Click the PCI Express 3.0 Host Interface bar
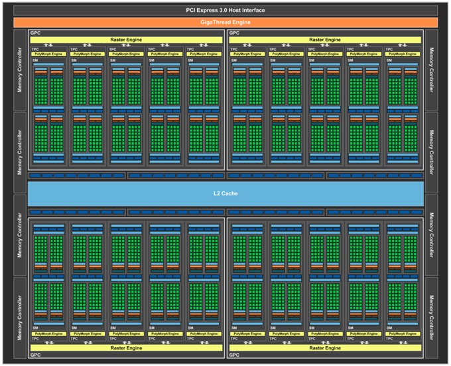Screen dimensions: 451x366 point(225,11)
